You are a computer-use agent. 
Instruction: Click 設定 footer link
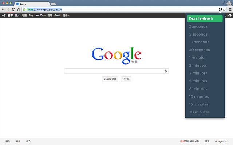click(x=207, y=141)
